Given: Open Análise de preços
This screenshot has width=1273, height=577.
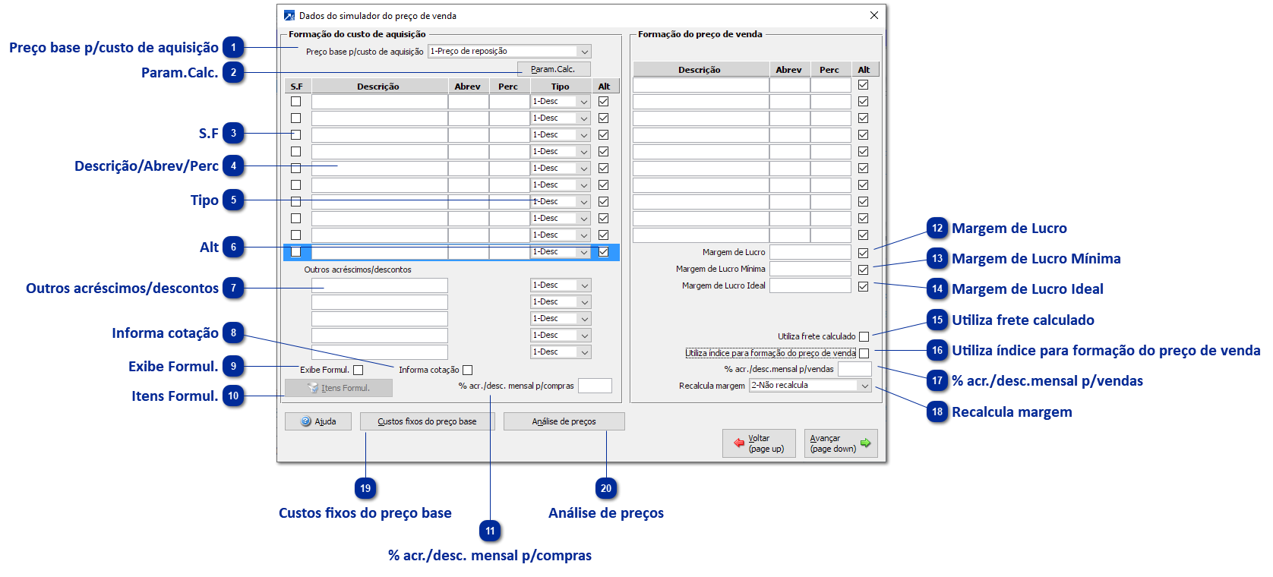Looking at the screenshot, I should pyautogui.click(x=564, y=421).
